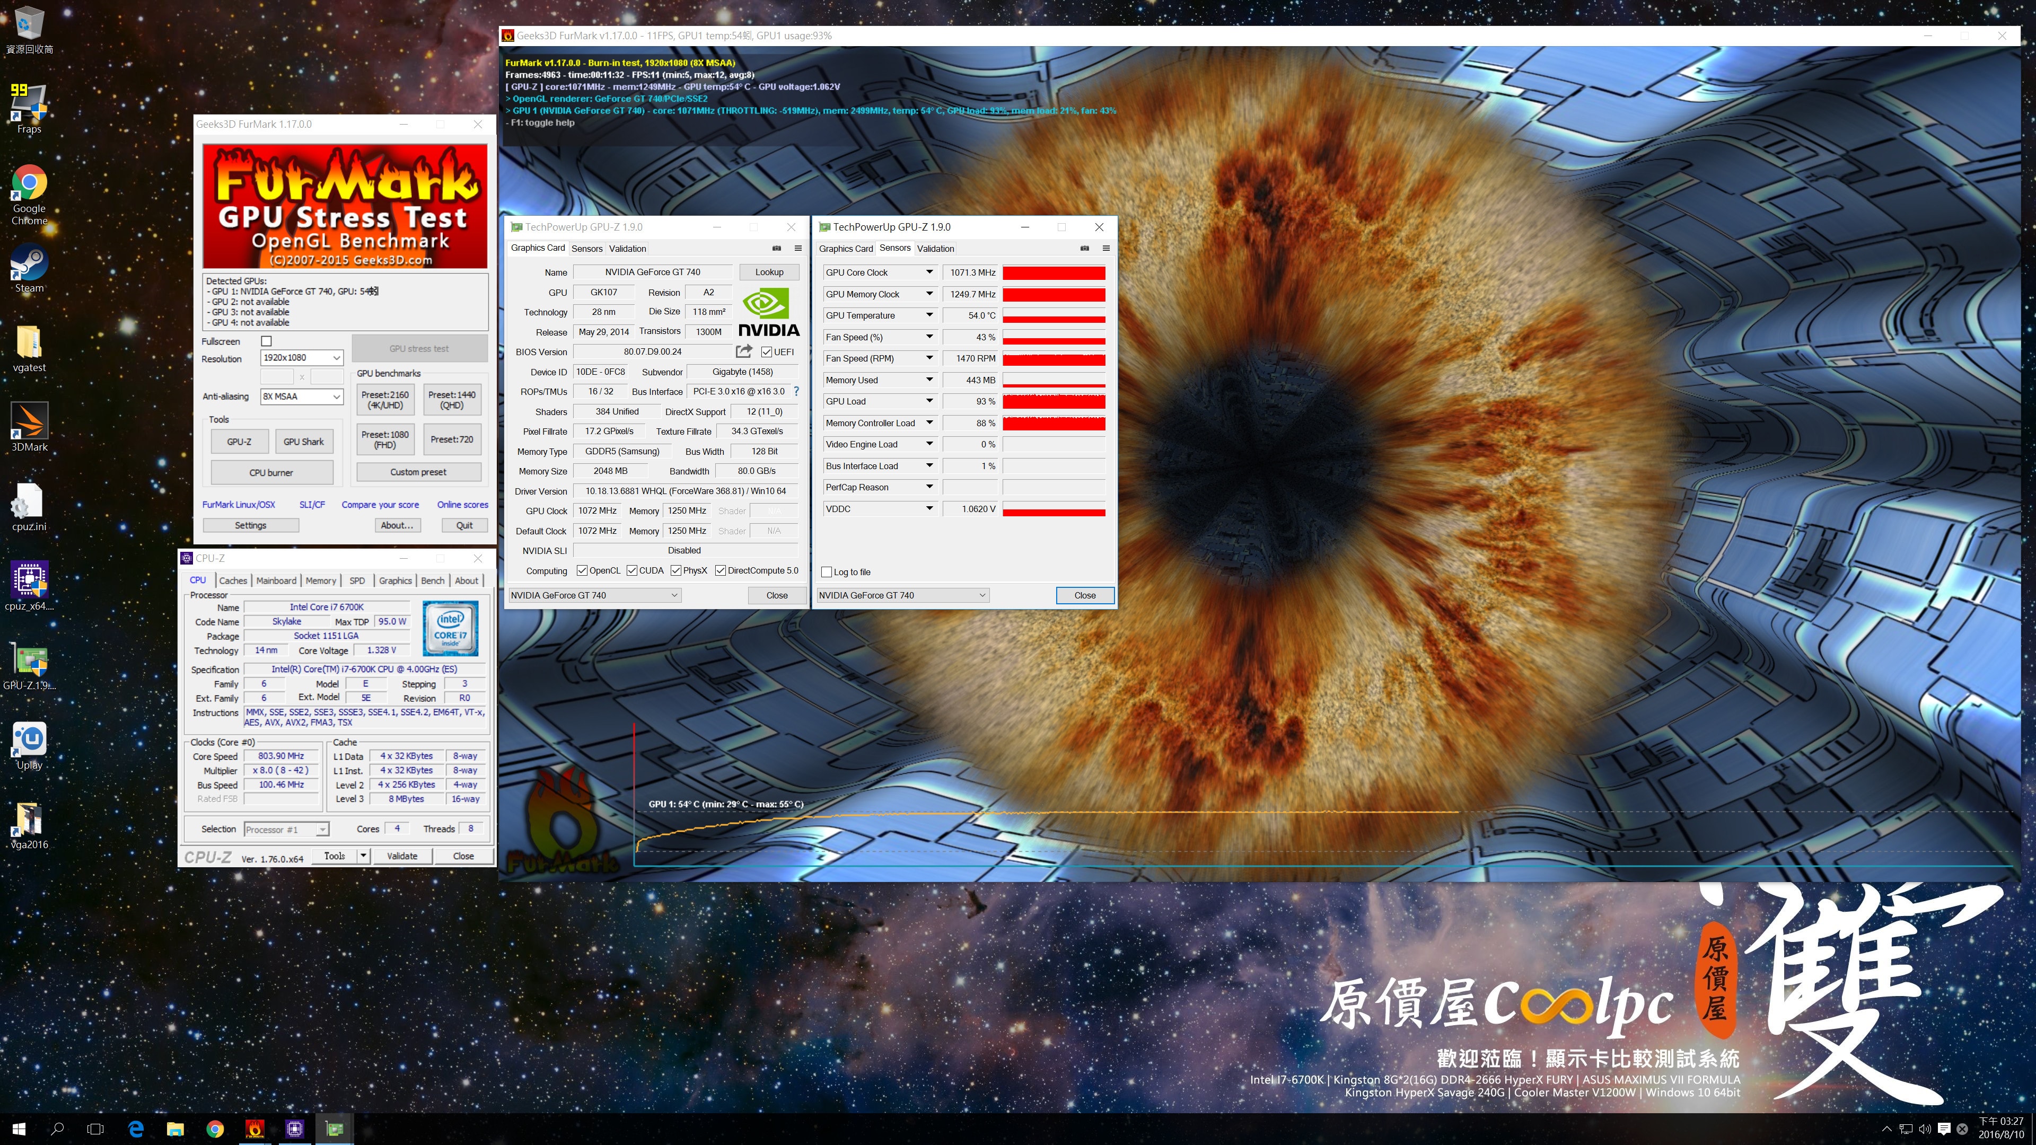The width and height of the screenshot is (2036, 1145).
Task: Open the Caches tab in CPU-Z
Action: (233, 580)
